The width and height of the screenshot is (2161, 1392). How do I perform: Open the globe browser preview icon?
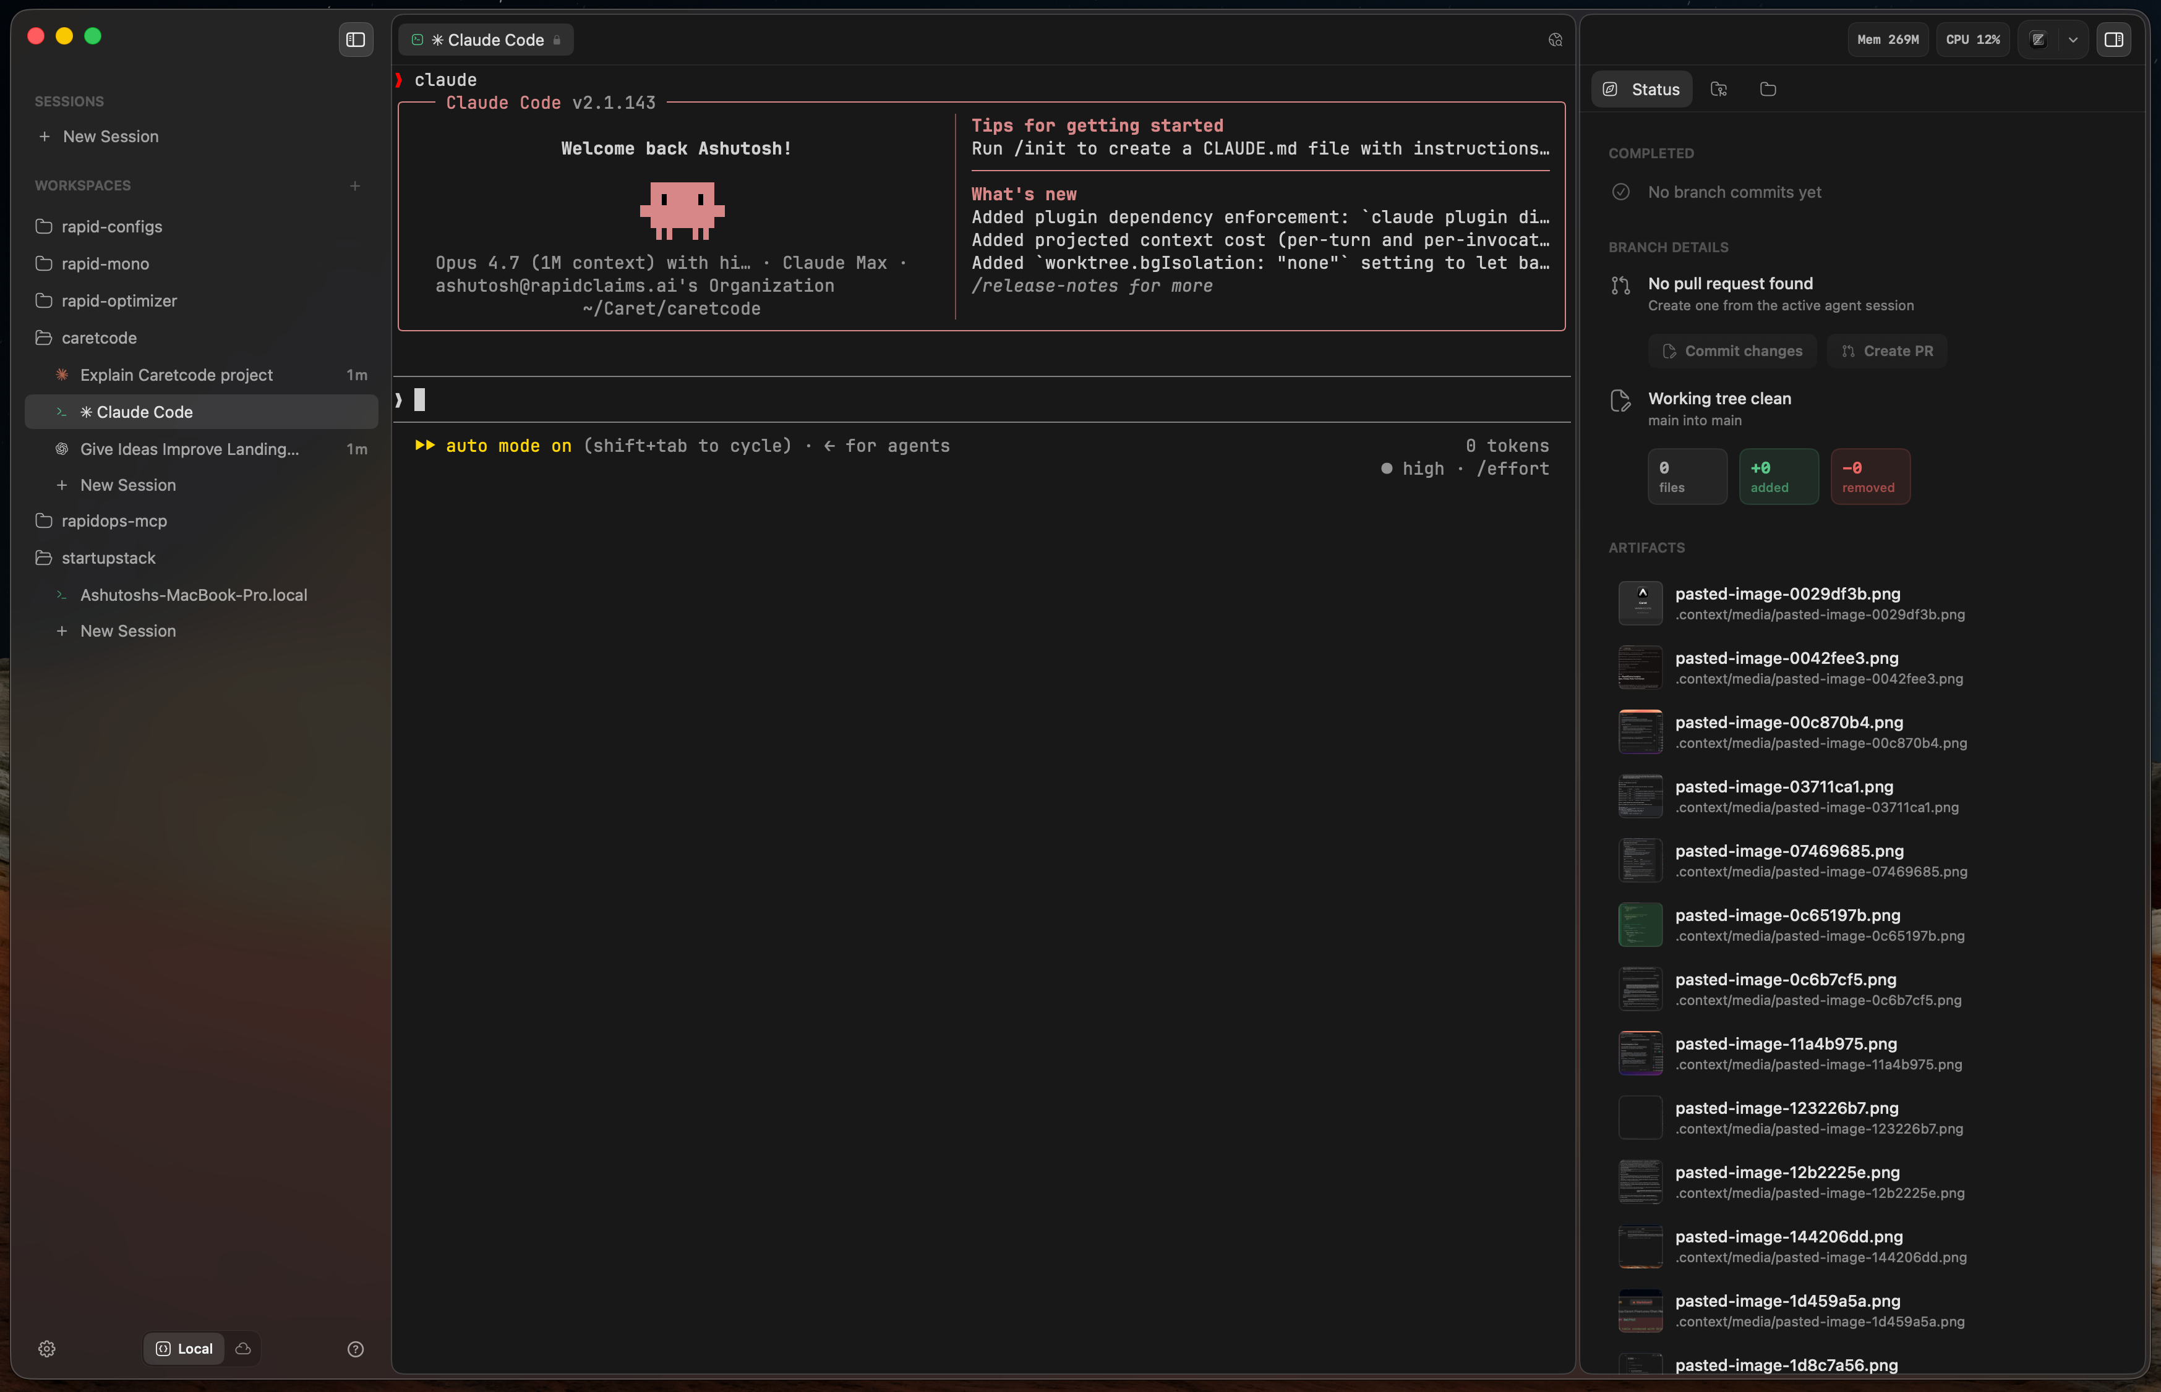tap(1554, 40)
